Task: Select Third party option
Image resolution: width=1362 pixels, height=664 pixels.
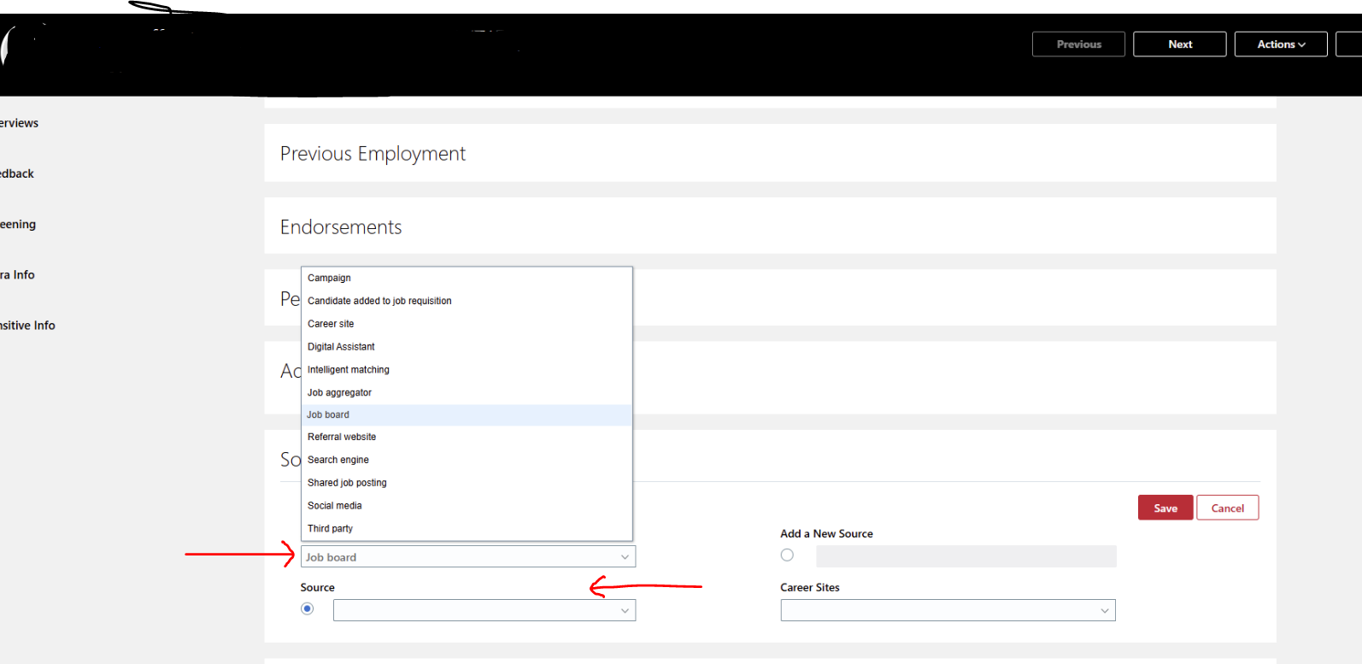Action: point(467,529)
